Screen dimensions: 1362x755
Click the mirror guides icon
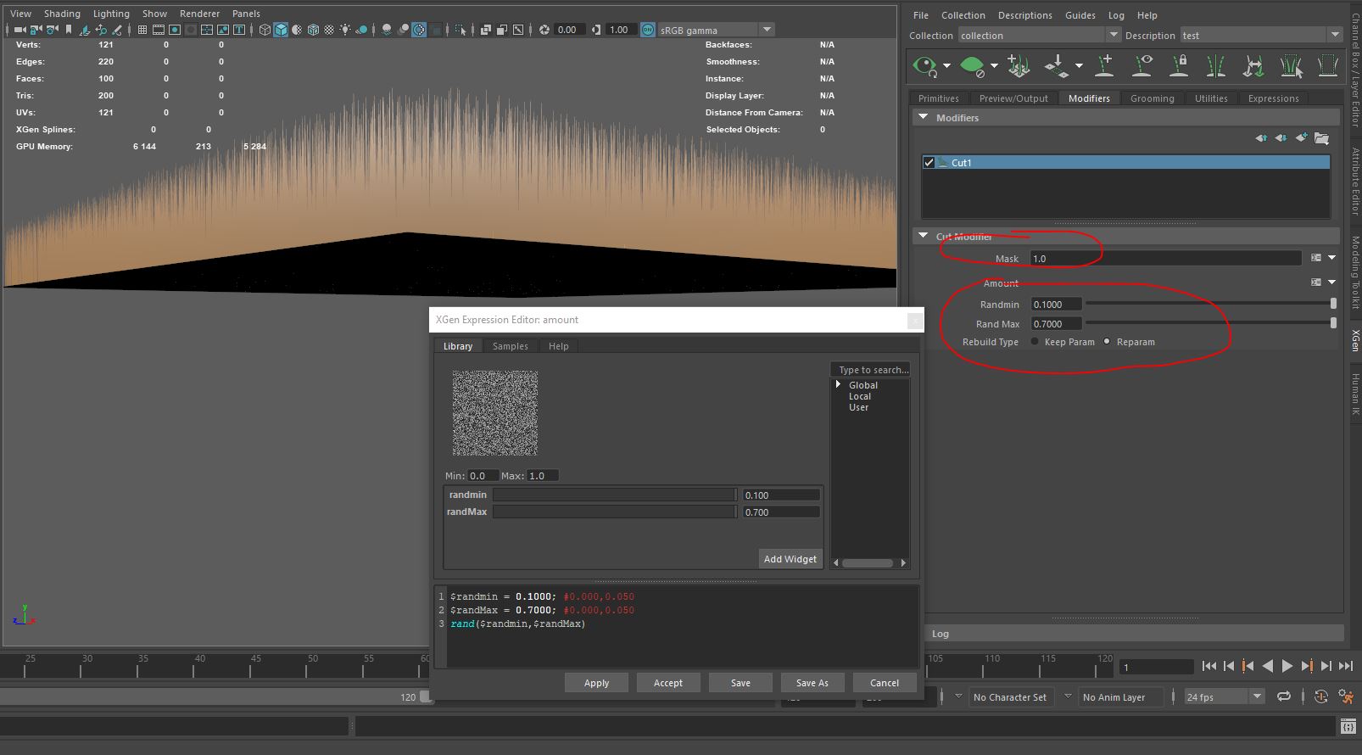(1215, 65)
